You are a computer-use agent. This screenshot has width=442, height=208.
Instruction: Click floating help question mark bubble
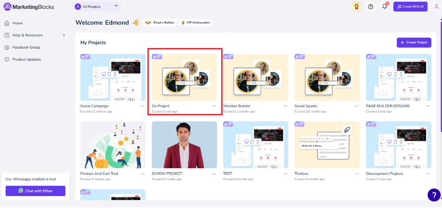(x=434, y=195)
